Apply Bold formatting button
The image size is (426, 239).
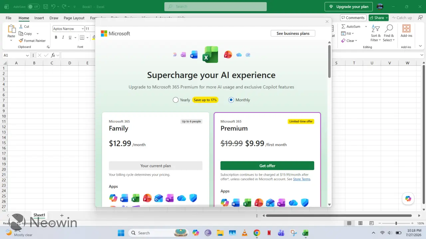point(56,38)
